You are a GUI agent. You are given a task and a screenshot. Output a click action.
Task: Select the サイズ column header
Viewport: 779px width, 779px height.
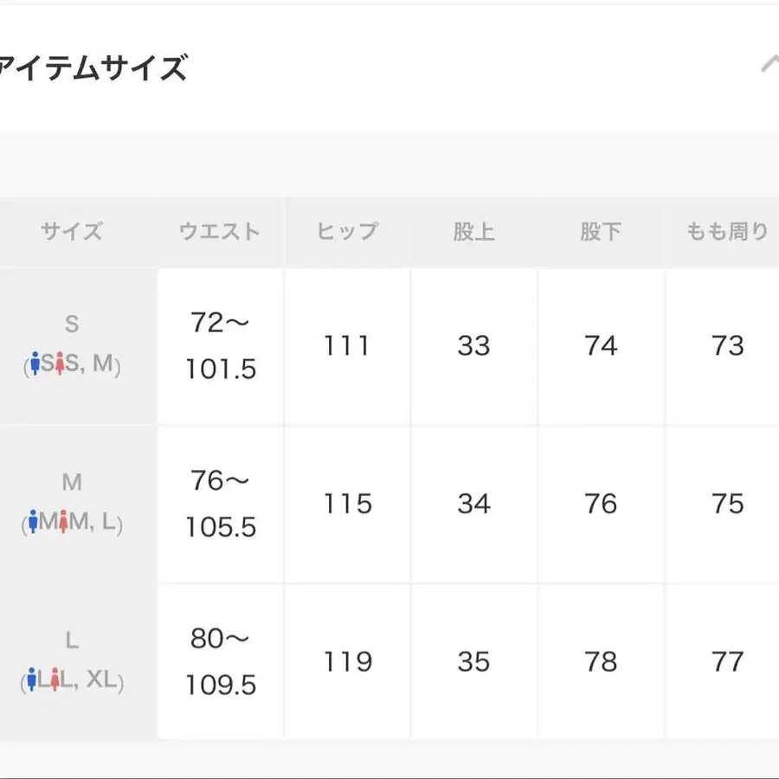pos(72,231)
